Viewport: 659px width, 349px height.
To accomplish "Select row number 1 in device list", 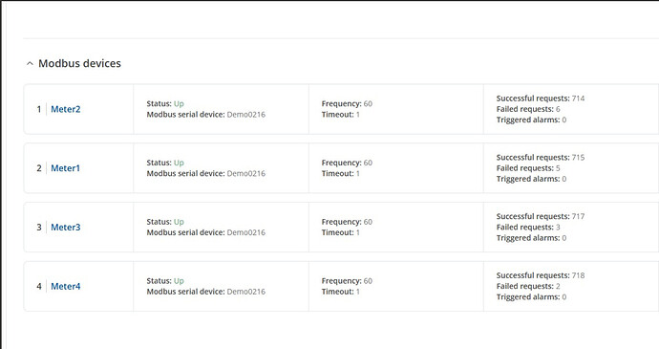I will 39,109.
